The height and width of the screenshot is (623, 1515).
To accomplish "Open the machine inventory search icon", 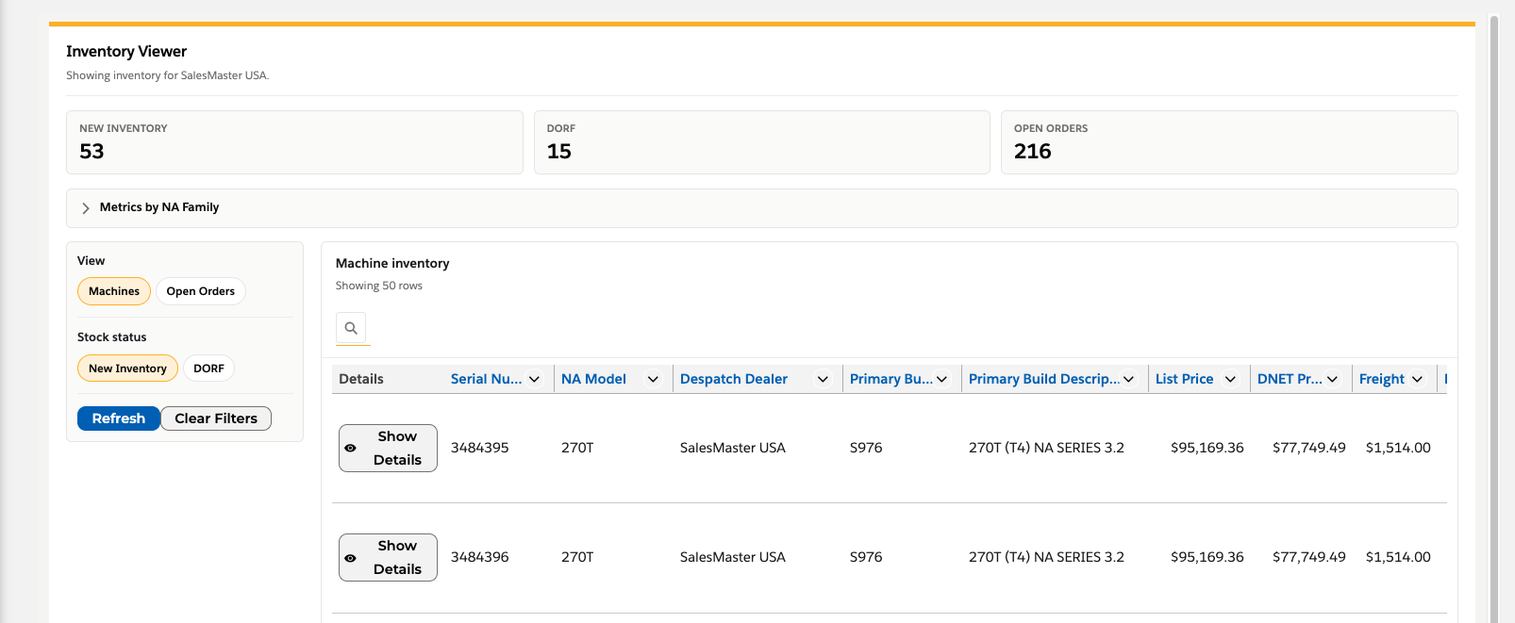I will 351,328.
